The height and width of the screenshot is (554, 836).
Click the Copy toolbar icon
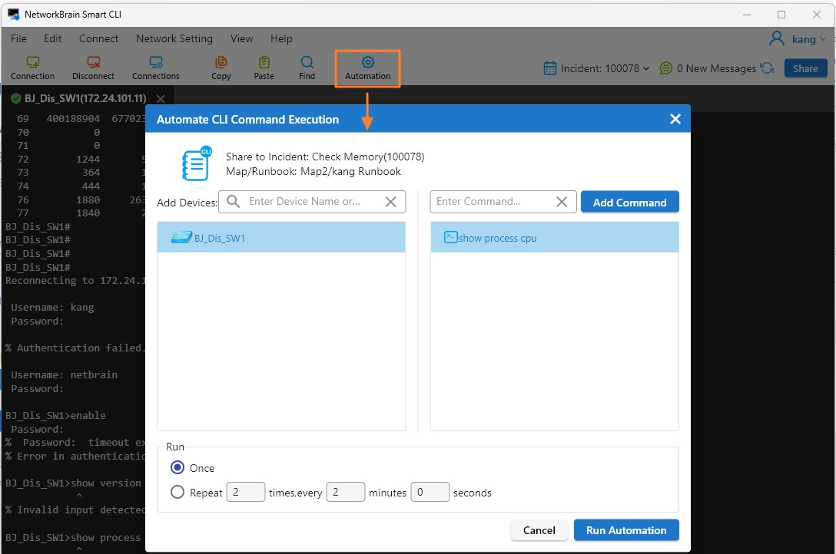click(221, 63)
